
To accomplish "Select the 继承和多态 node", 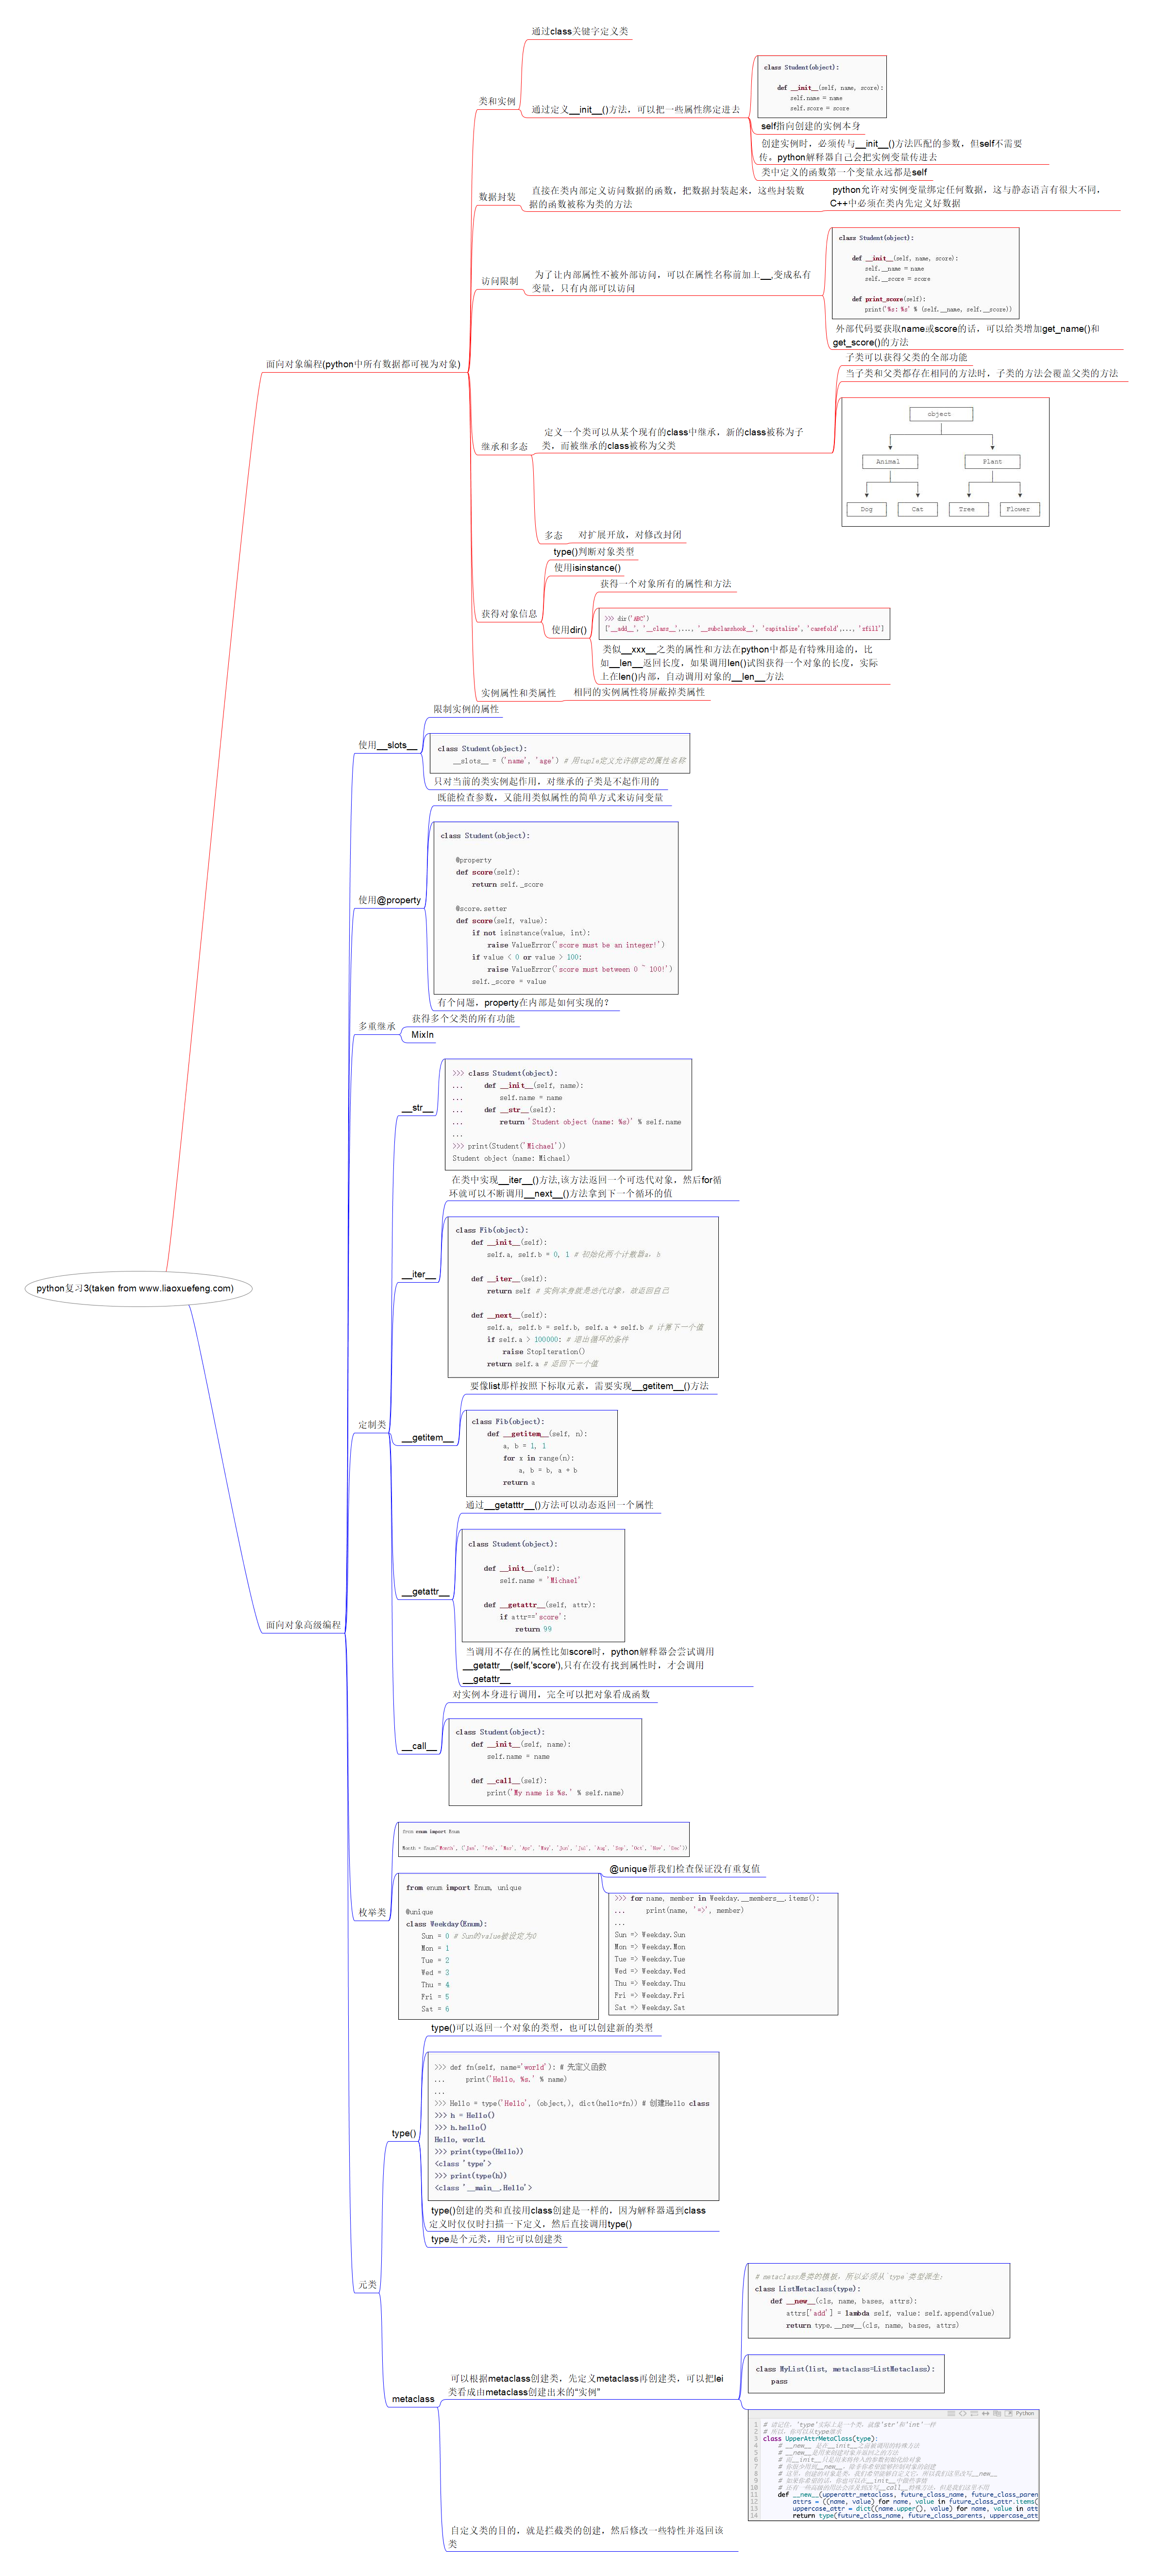I will click(x=504, y=447).
